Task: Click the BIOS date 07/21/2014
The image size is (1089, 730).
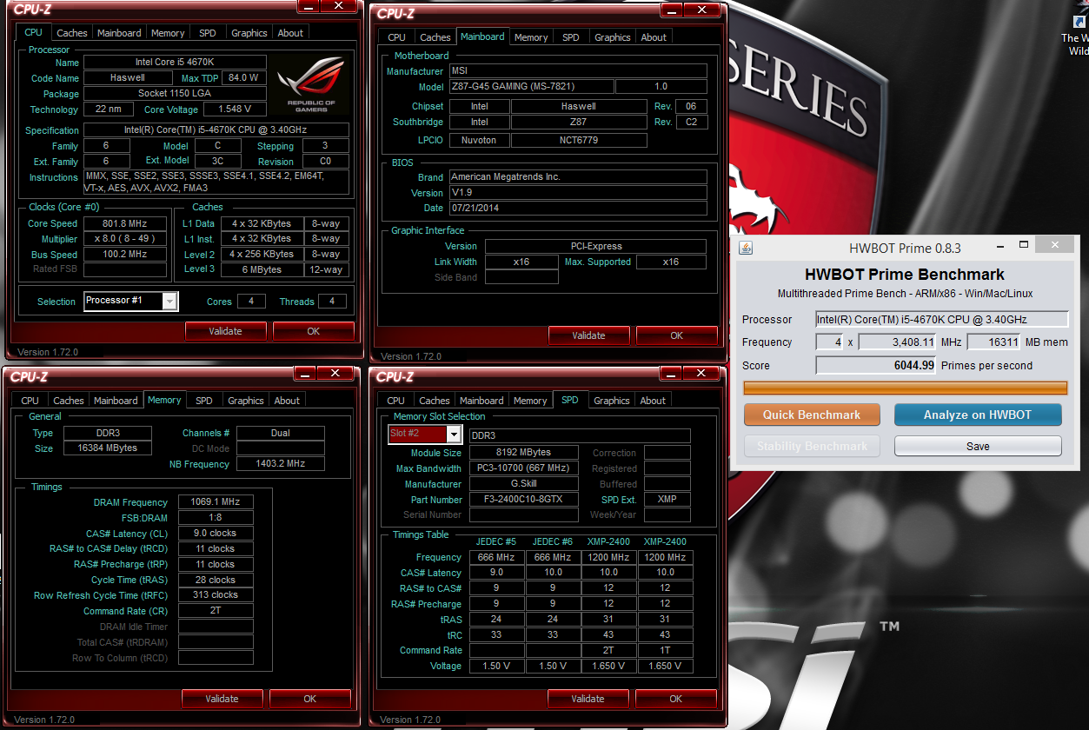Action: [x=578, y=209]
